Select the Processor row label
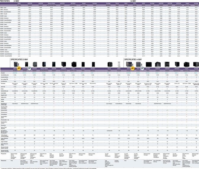The image size is (199, 169). point(3,83)
